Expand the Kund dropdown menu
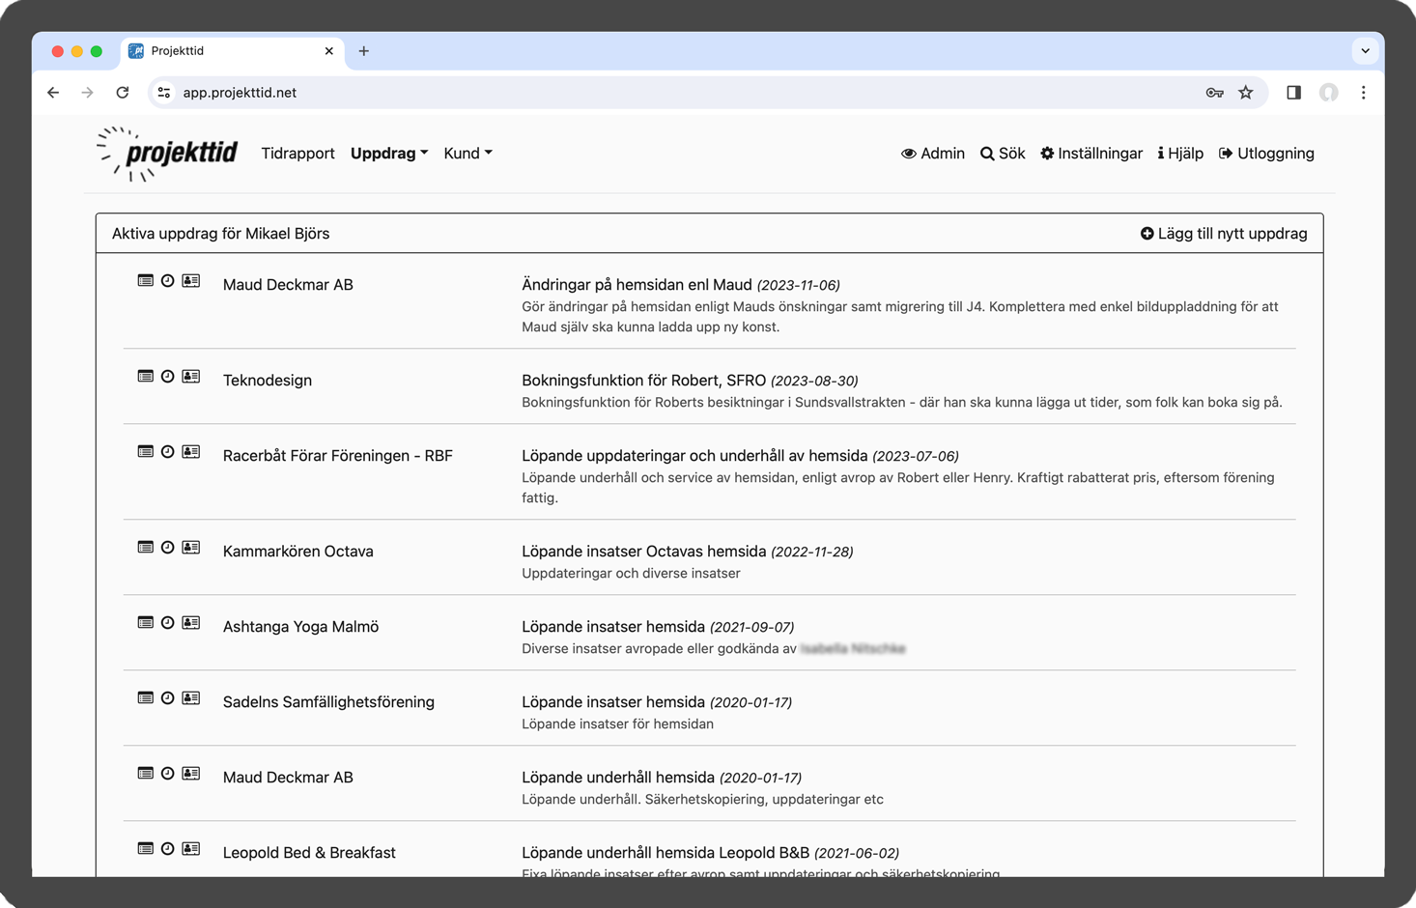 (467, 154)
